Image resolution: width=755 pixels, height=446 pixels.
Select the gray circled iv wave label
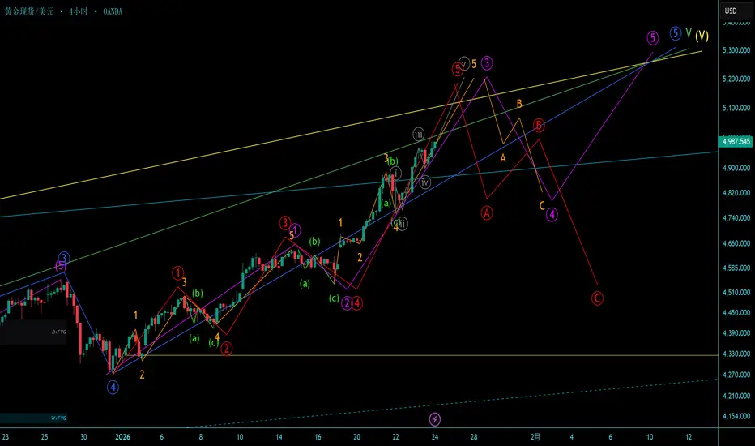point(424,182)
